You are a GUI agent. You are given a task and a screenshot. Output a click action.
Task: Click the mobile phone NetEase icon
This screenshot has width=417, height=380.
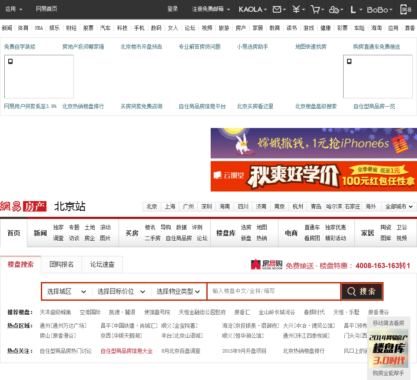tap(406, 9)
